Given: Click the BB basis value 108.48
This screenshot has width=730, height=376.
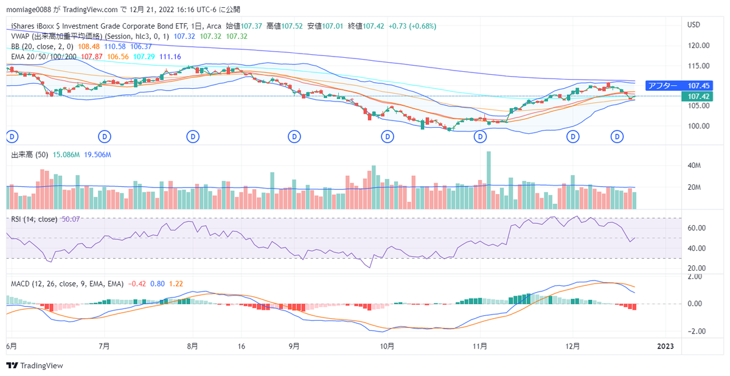Looking at the screenshot, I should coord(89,46).
